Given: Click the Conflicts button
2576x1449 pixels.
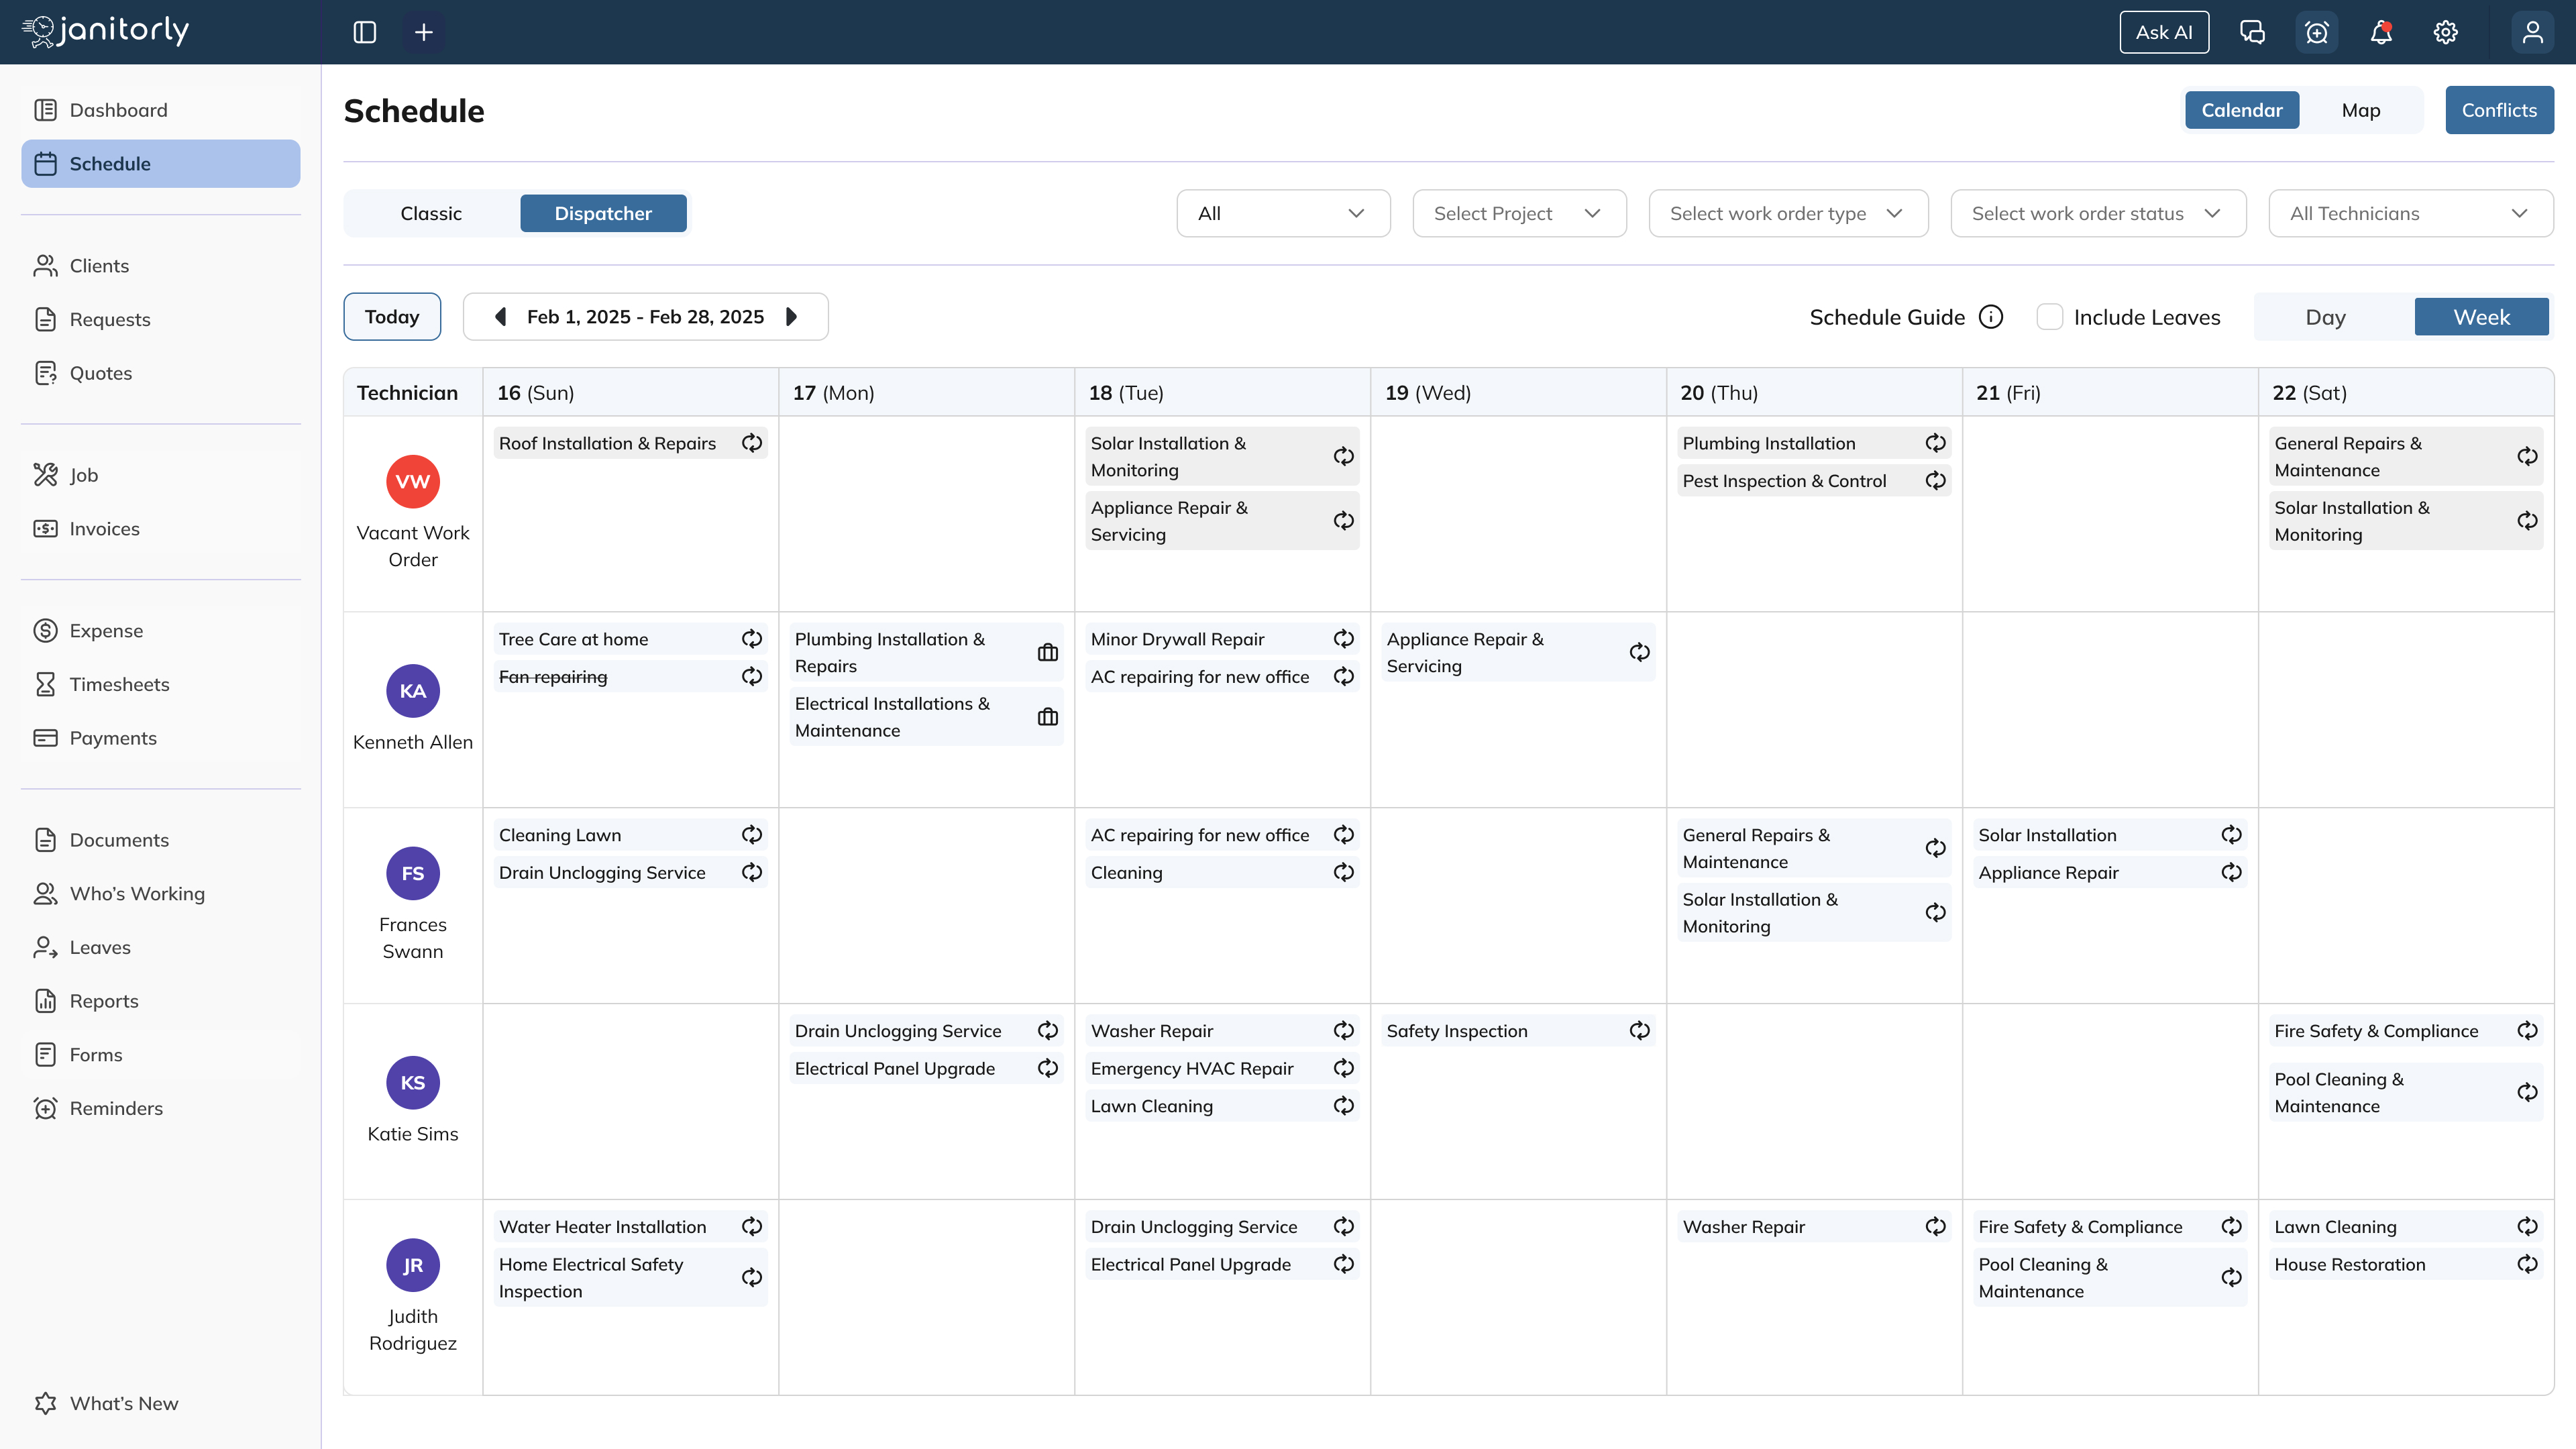Looking at the screenshot, I should [2499, 110].
